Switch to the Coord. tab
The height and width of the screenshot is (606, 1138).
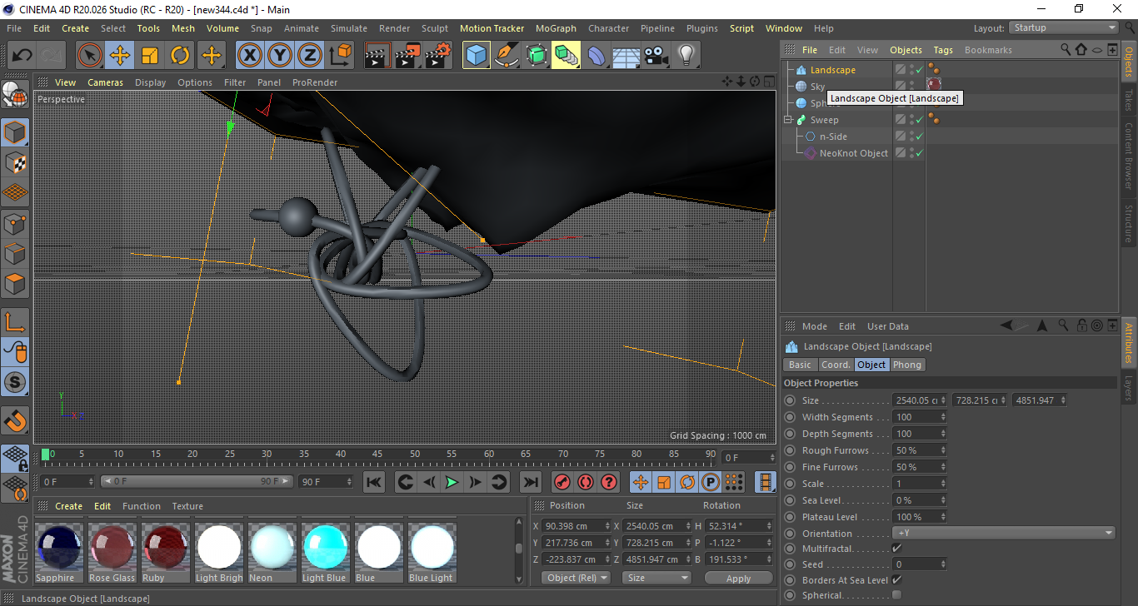click(x=836, y=365)
